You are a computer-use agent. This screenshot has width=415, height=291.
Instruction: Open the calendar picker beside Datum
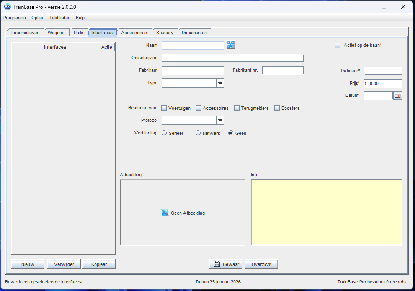tap(397, 96)
